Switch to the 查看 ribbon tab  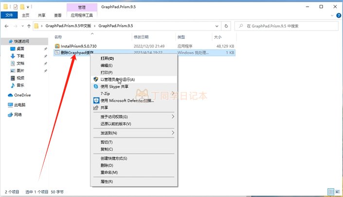click(x=58, y=15)
